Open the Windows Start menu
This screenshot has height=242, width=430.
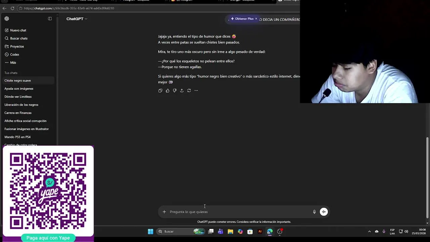coord(150,232)
